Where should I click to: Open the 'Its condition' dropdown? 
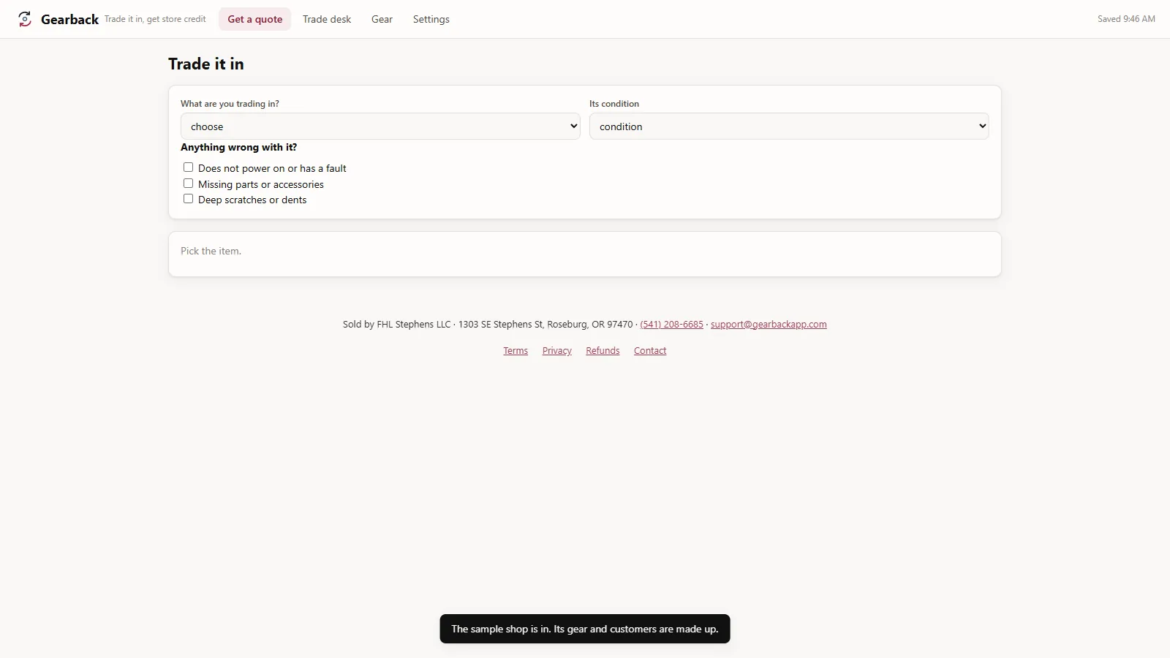[x=789, y=126]
